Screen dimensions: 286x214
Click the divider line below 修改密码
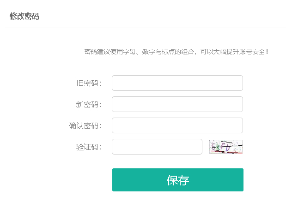146,28
